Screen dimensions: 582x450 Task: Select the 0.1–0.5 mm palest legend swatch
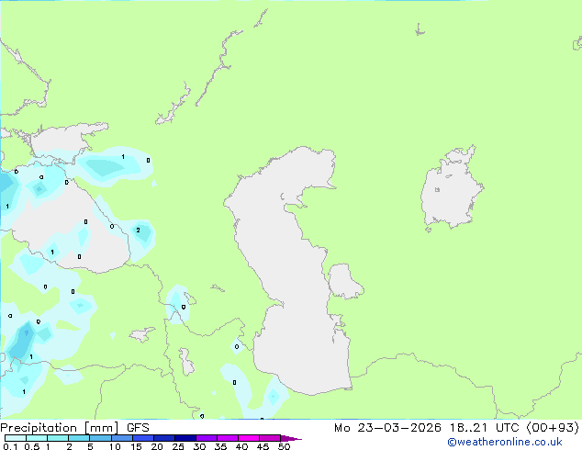16,438
